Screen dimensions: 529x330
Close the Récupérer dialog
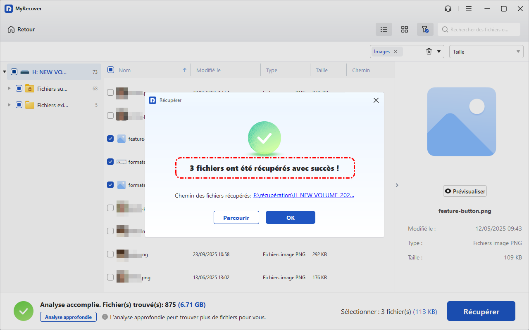point(376,100)
